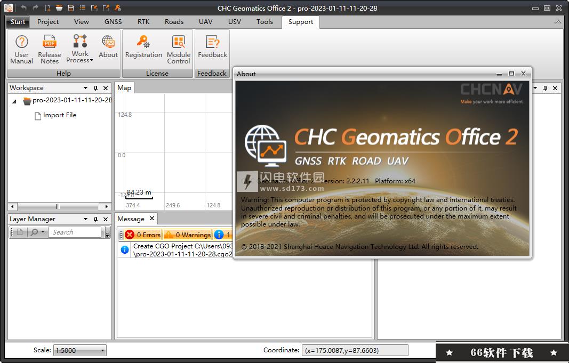Toggle the 0 Errors filter

point(142,235)
